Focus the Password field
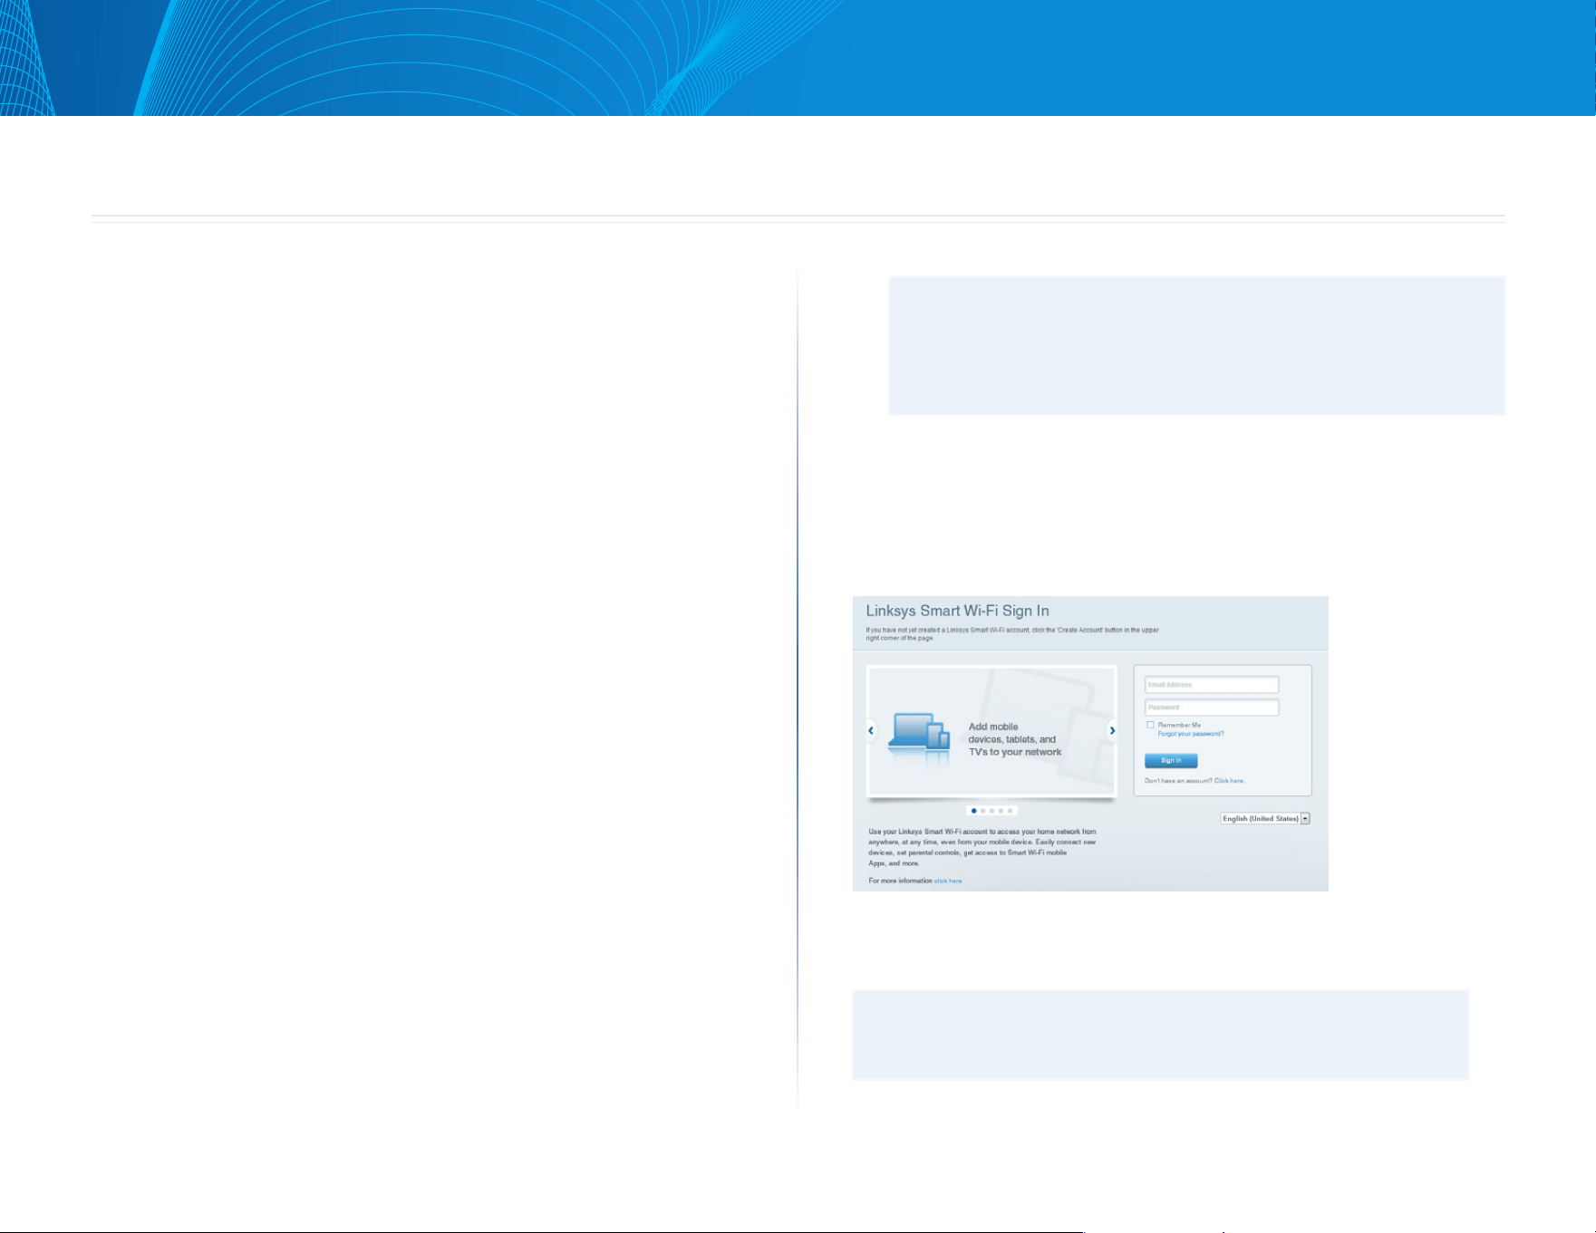 coord(1212,708)
